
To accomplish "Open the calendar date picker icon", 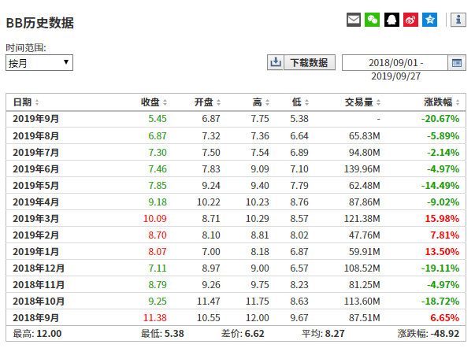I will tap(457, 63).
